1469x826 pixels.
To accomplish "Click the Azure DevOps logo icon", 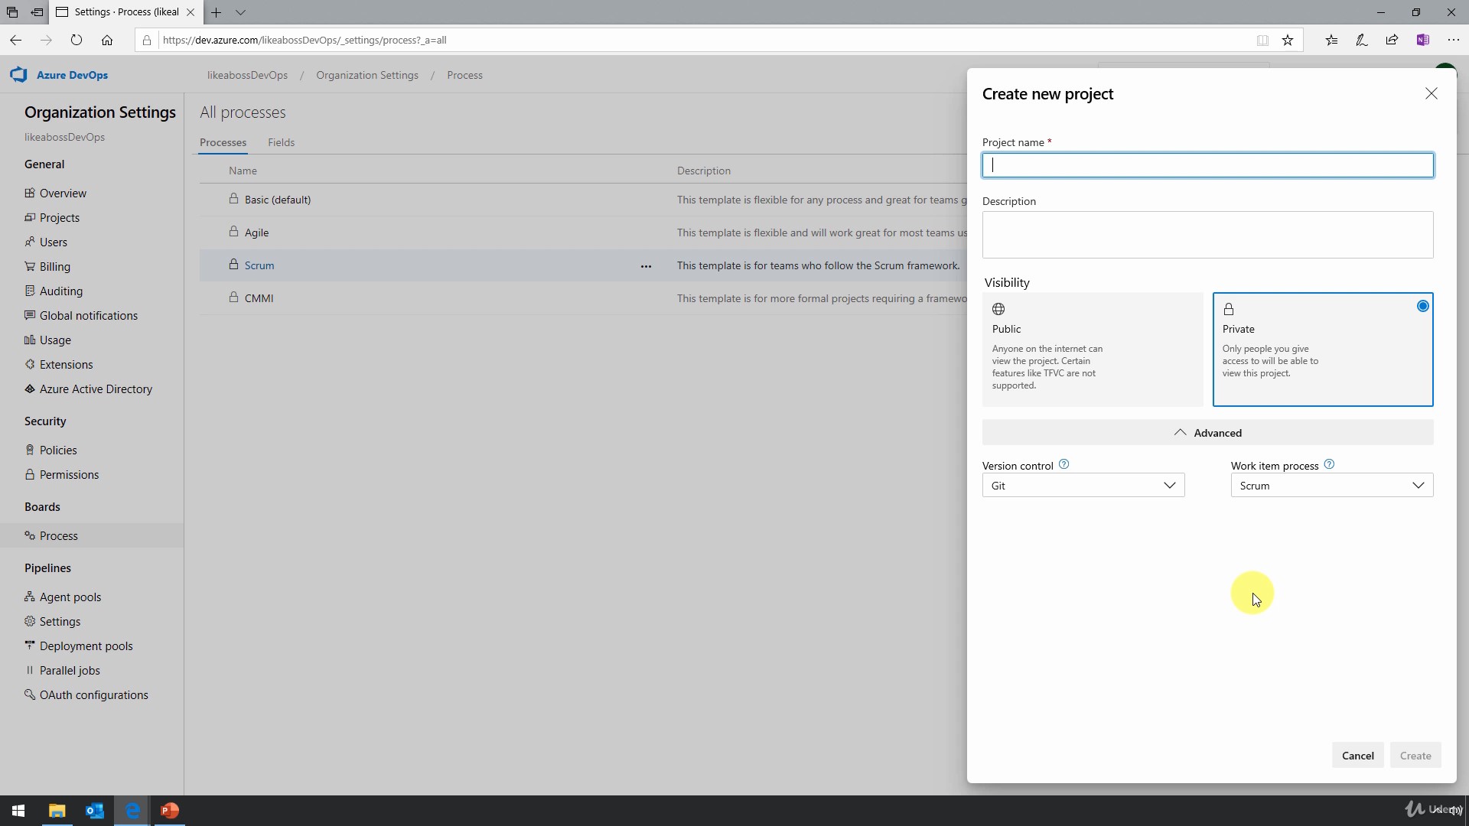I will (18, 75).
